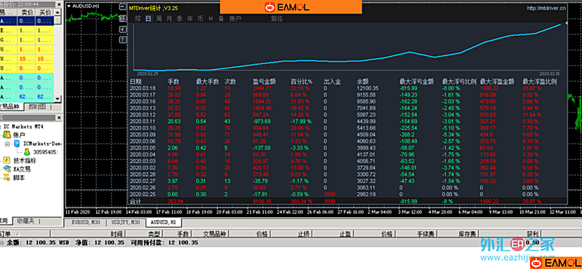Click the market watch scroll-up arrow
The image size is (582, 269).
58,13
